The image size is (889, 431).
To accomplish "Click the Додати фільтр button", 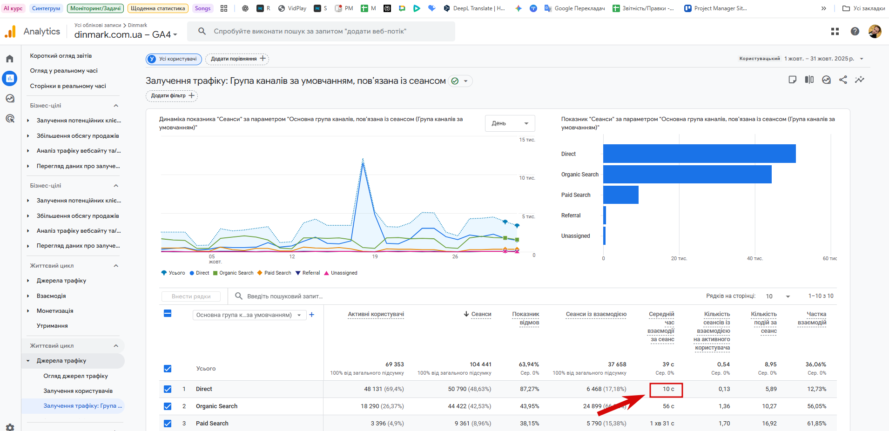I will point(172,96).
